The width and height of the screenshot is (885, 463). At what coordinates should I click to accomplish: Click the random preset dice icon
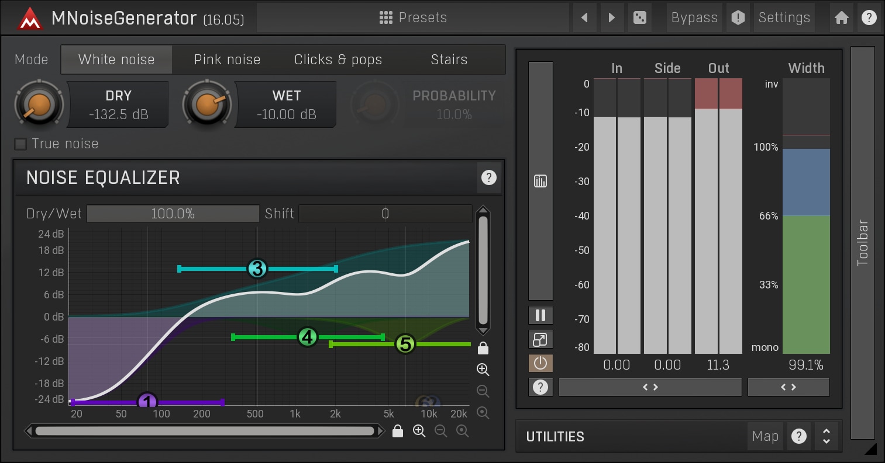(640, 18)
